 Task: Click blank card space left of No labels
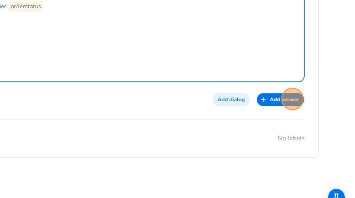pos(144,138)
